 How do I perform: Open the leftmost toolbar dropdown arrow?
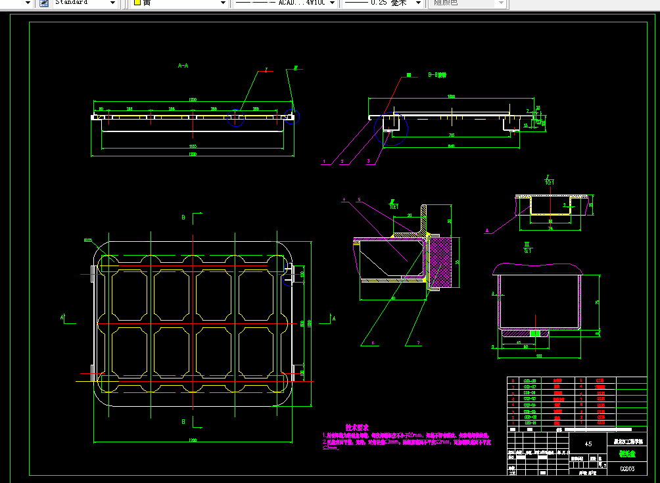tap(28, 3)
